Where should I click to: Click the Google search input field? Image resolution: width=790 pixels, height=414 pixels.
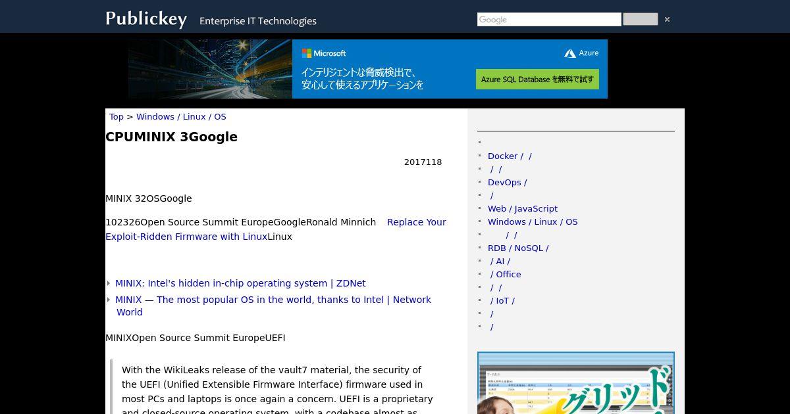click(549, 20)
